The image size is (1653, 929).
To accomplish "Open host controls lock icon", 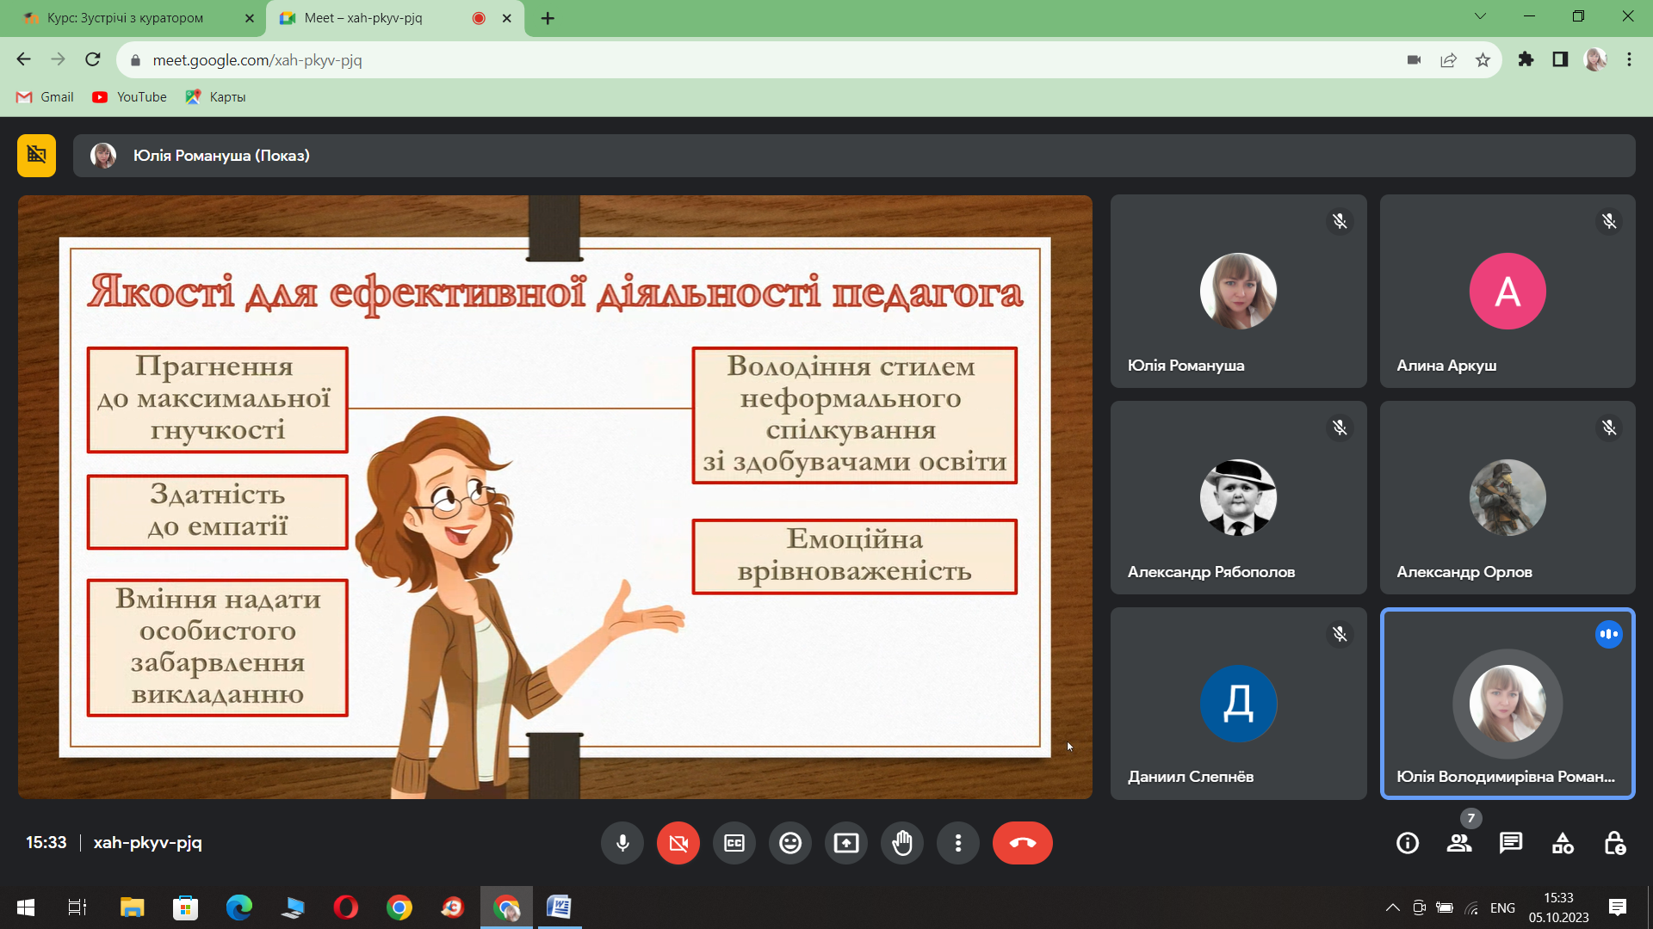I will [x=1614, y=843].
